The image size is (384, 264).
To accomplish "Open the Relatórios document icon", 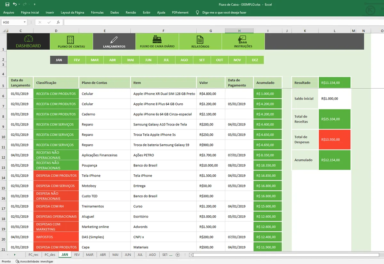I will click(200, 40).
